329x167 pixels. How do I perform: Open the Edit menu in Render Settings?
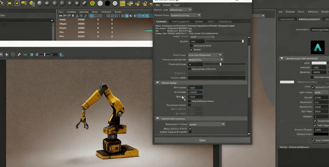pyautogui.click(x=158, y=5)
